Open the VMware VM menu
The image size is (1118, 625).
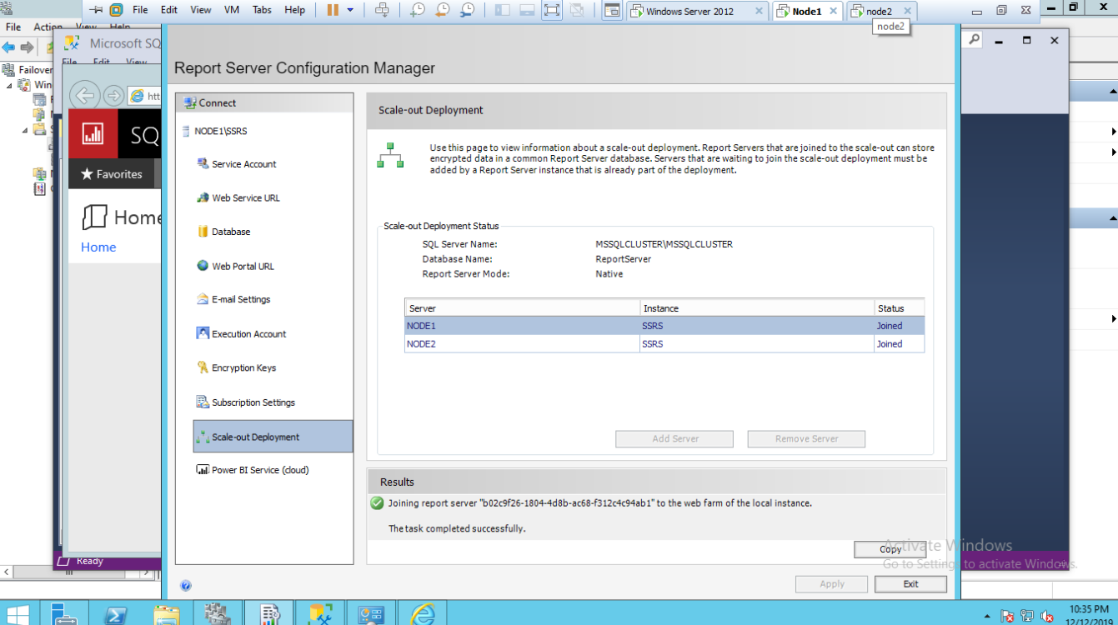coord(232,10)
